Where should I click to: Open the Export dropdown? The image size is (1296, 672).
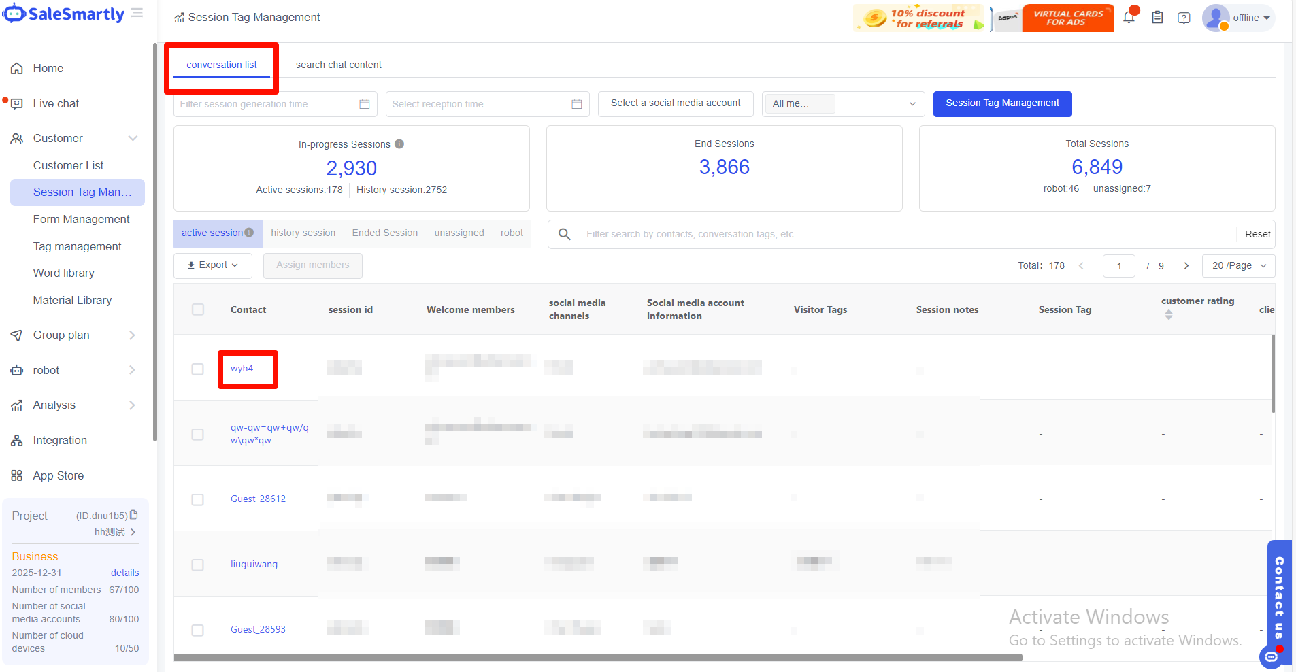click(213, 265)
